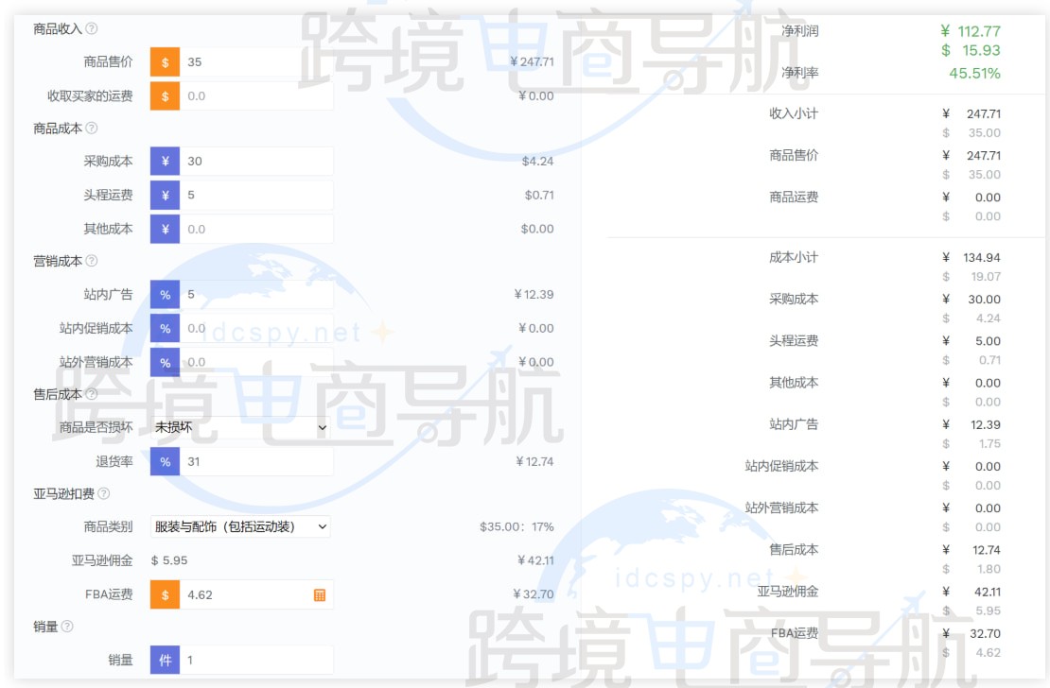Click the 件 unit icon beside 销量
Viewport: 1050px width, 688px height.
[165, 659]
